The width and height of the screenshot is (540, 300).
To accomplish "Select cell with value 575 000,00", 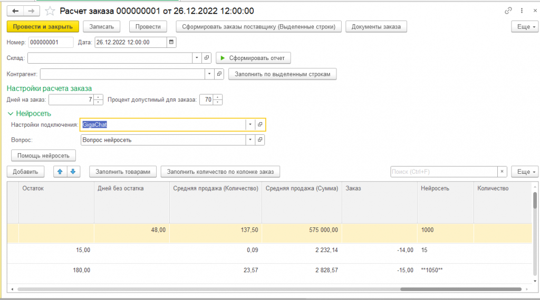I will pyautogui.click(x=302, y=233).
